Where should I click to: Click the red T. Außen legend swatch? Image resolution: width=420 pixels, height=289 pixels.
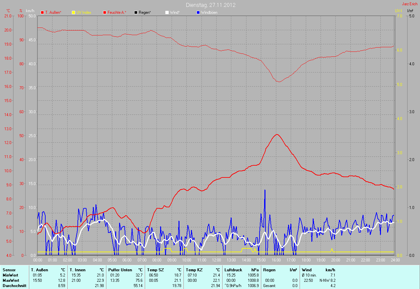point(42,12)
